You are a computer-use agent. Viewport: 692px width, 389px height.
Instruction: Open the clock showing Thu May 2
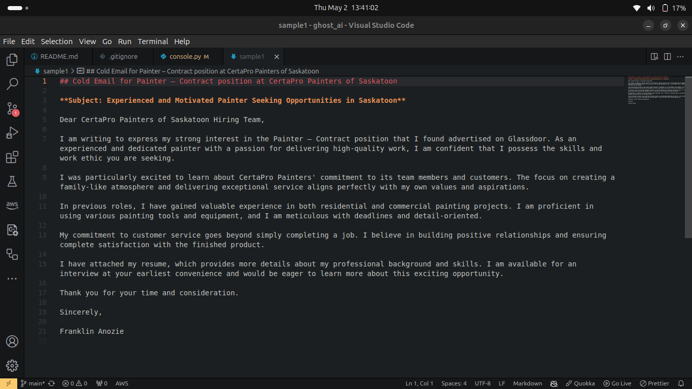coord(346,8)
